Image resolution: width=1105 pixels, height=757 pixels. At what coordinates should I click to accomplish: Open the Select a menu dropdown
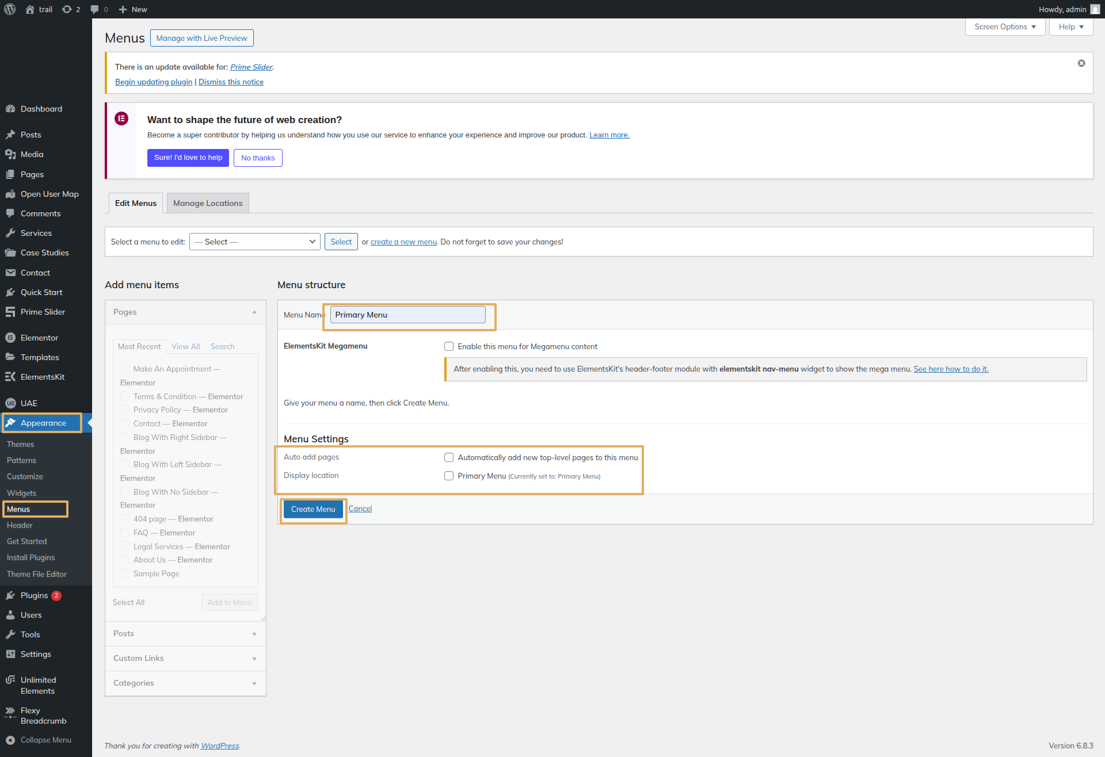pyautogui.click(x=256, y=242)
